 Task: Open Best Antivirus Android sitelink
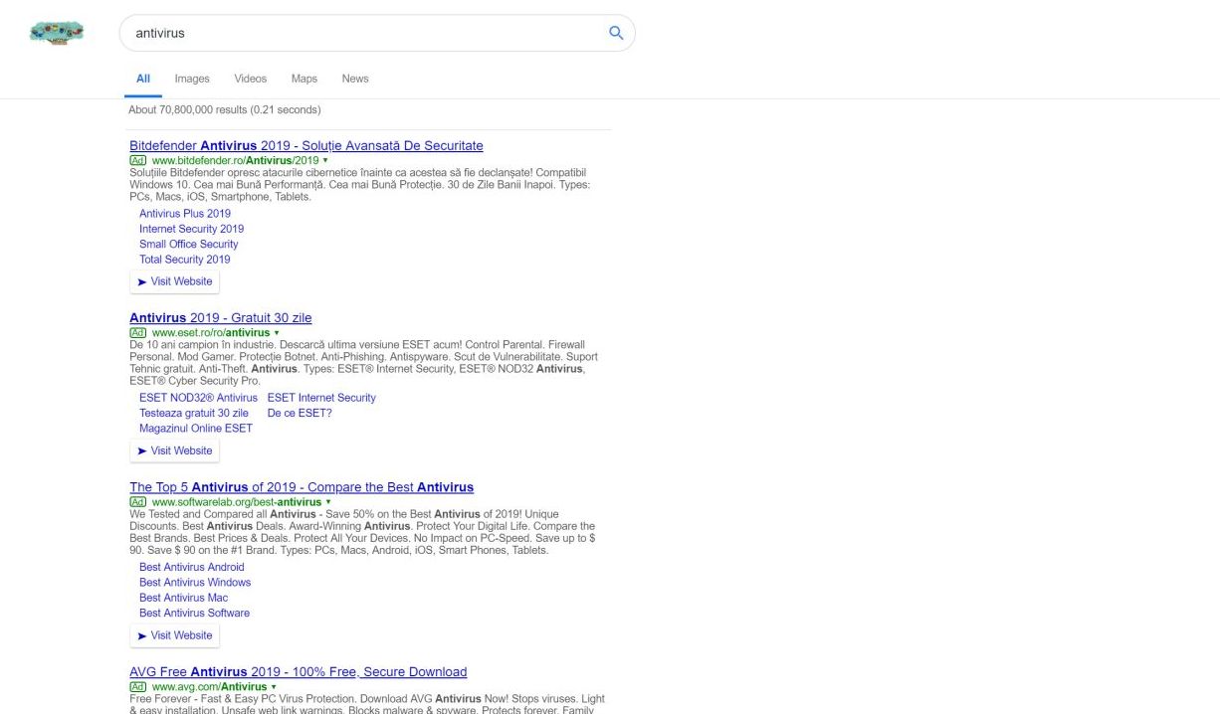192,567
